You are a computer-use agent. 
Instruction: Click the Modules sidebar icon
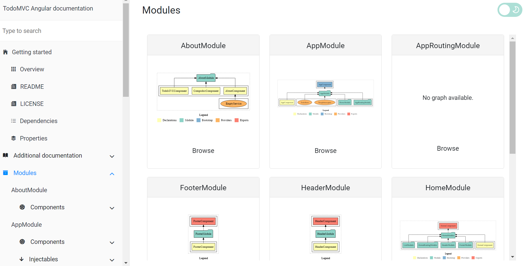tap(5, 173)
